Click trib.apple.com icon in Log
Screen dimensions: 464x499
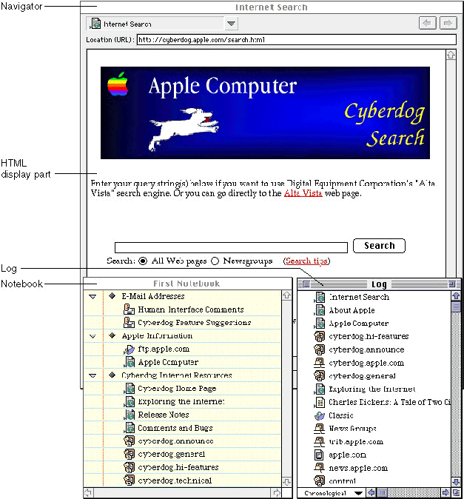point(319,441)
